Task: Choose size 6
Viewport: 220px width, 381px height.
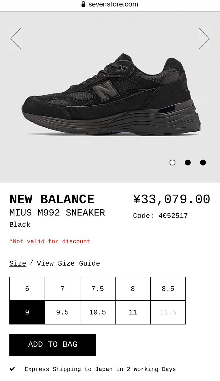Action: pos(27,289)
